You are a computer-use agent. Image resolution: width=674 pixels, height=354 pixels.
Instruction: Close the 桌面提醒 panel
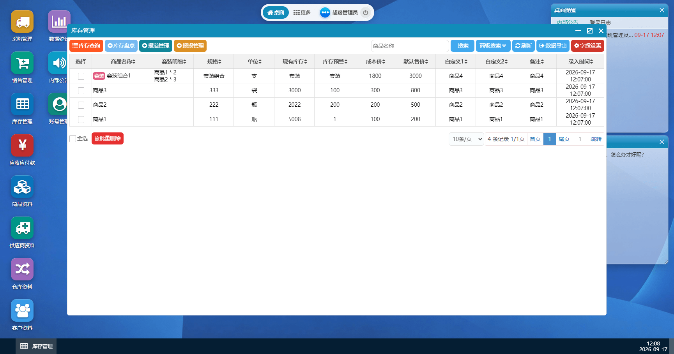[x=662, y=11]
